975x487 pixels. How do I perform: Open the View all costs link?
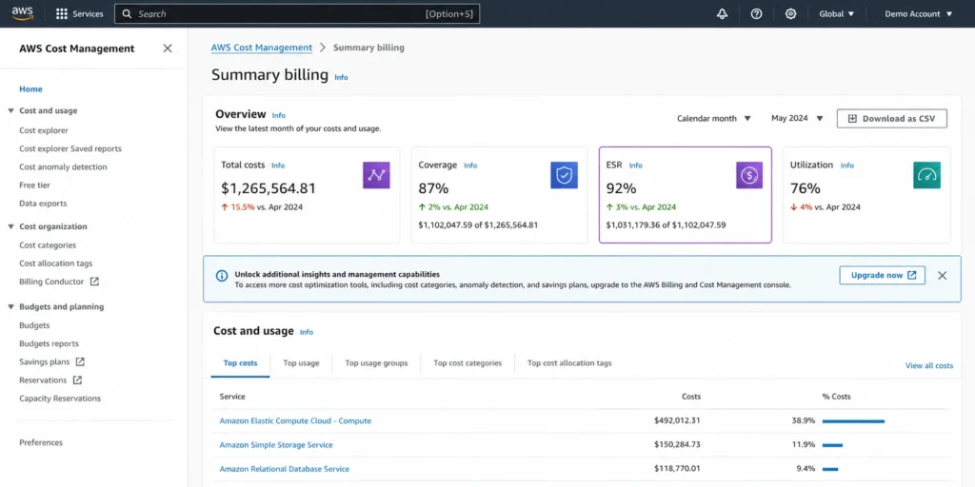coord(929,366)
